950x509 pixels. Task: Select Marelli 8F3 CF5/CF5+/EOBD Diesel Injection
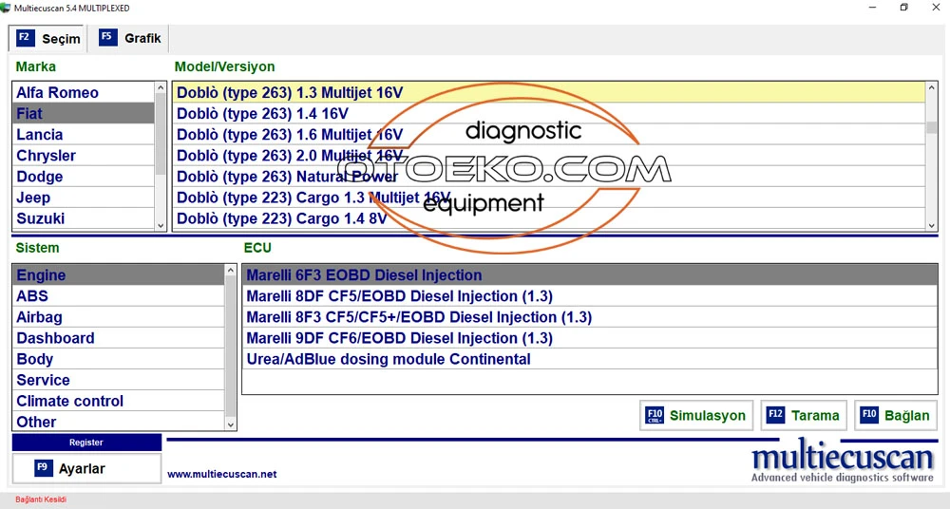[x=590, y=317]
